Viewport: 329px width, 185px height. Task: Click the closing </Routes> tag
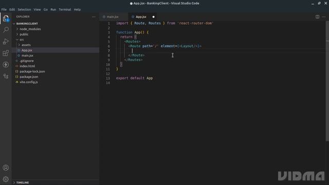134,60
